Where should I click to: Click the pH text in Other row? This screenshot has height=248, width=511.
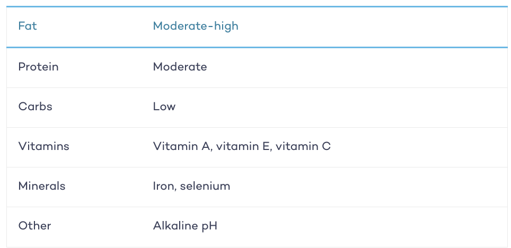coord(209,226)
